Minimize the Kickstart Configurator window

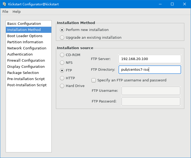[160, 4]
